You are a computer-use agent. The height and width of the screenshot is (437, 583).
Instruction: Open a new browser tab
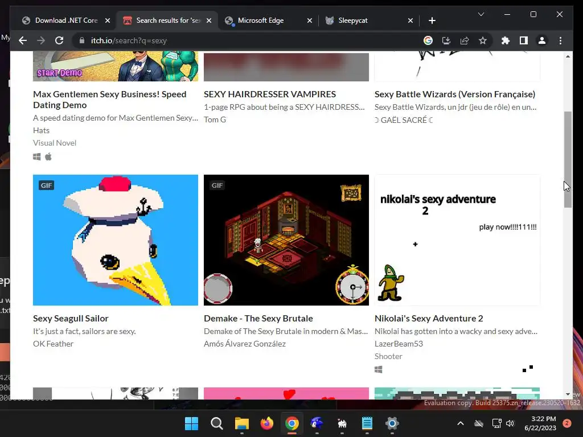pyautogui.click(x=432, y=20)
